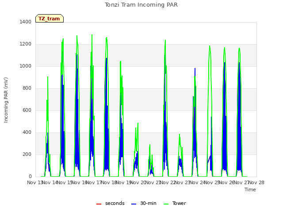283x212 pixels.
Task: Click the Nov 21 x-axis tick label
Action: (153, 182)
